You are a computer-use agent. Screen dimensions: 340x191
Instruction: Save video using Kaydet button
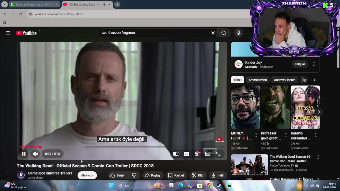[176, 175]
